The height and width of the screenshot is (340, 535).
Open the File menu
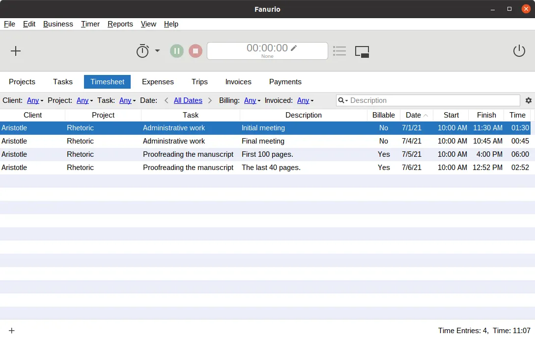click(x=9, y=24)
